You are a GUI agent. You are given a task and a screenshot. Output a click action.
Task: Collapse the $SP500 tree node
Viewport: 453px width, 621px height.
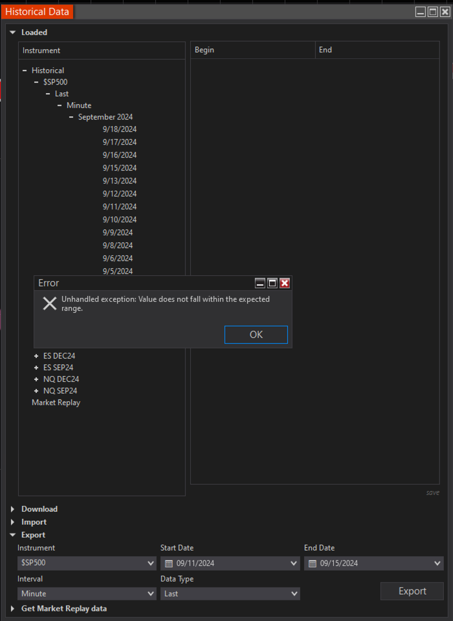click(x=36, y=82)
